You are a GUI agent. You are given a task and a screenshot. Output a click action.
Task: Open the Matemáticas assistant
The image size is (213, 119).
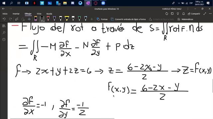pos(185,19)
